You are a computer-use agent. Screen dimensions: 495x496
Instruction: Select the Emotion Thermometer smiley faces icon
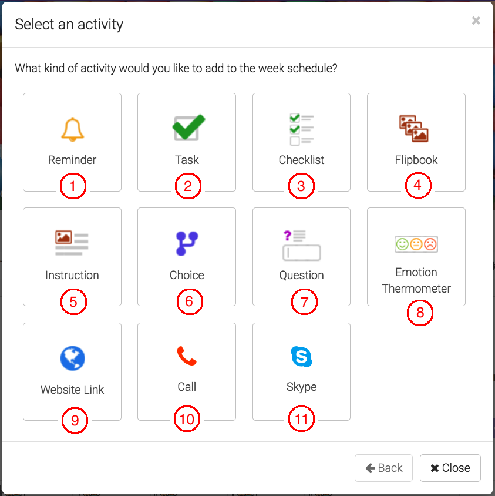click(416, 244)
